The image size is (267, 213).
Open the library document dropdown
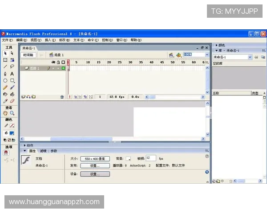click(x=250, y=57)
